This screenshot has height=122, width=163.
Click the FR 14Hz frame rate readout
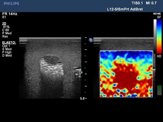coord(10,14)
